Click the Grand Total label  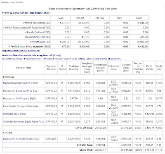click(86, 150)
